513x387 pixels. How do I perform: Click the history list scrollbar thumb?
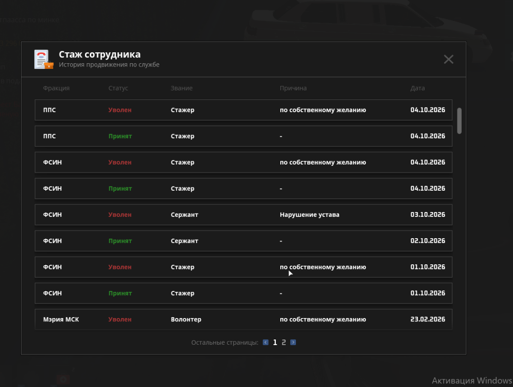coord(459,120)
